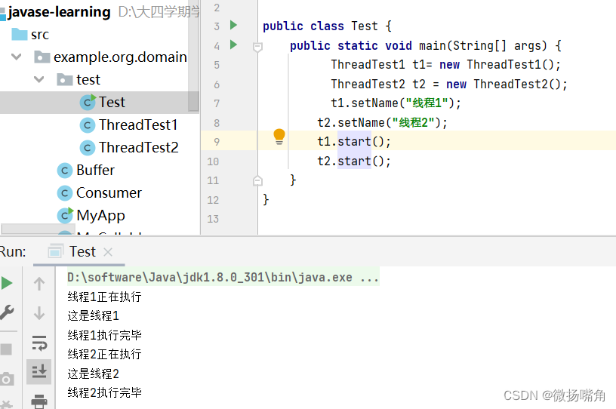This screenshot has width=616, height=409.
Task: Select the test package
Action: click(x=88, y=80)
